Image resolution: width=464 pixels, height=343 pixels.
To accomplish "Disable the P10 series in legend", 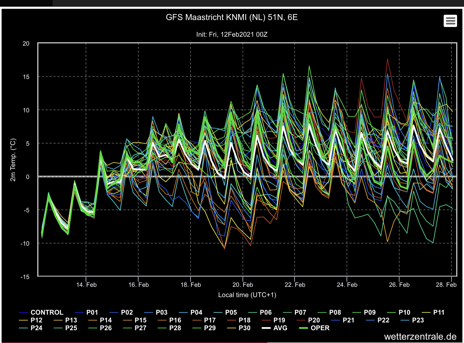I will click(x=404, y=312).
